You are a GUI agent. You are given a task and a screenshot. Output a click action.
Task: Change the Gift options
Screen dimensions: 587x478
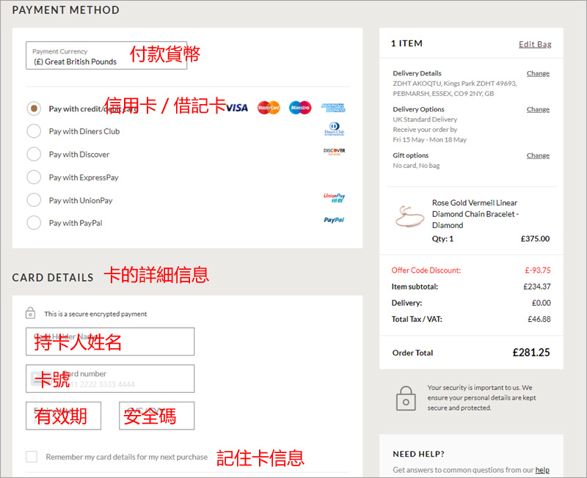[x=538, y=155]
